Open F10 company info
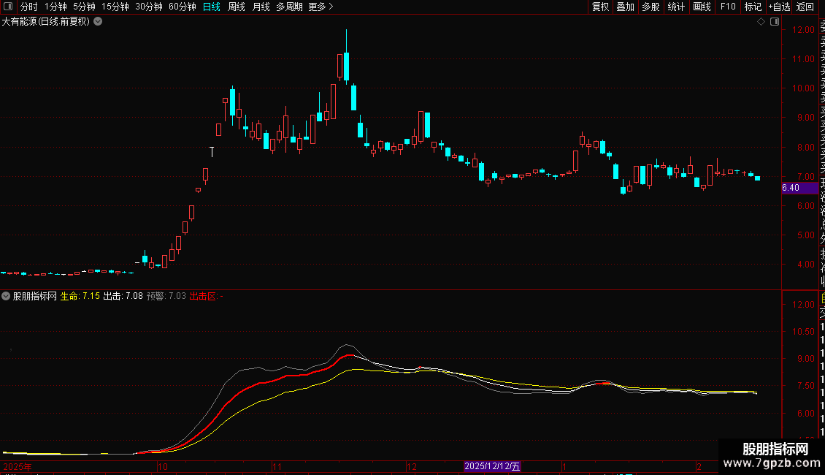The image size is (825, 475). (x=728, y=7)
